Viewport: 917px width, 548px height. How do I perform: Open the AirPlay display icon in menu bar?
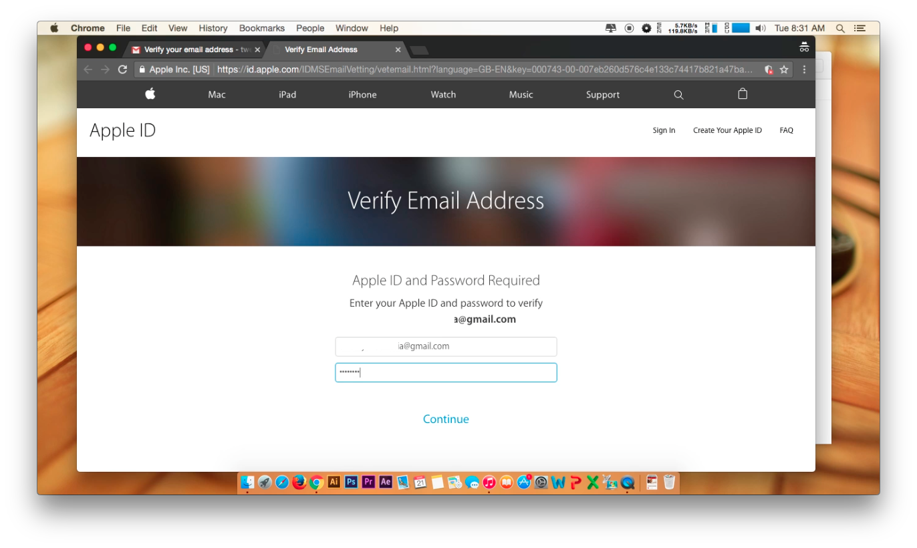pyautogui.click(x=611, y=28)
